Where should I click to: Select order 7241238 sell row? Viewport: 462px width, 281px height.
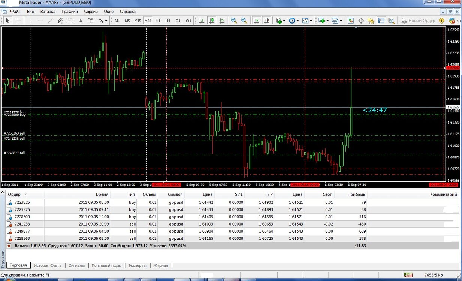pos(233,224)
